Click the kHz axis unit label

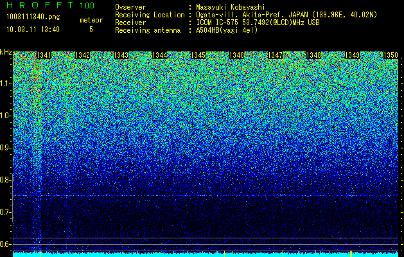click(6, 52)
